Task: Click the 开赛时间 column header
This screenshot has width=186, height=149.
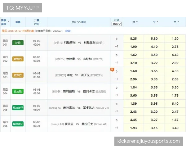Action: point(37,22)
